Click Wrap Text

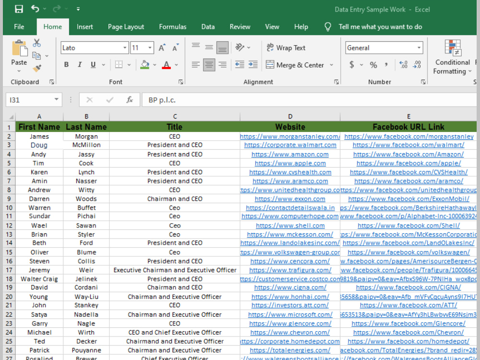point(286,48)
